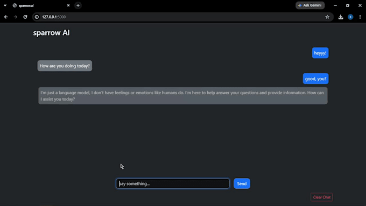Close the sparrow.ai tab
Viewport: 366px width, 206px height.
click(x=68, y=5)
